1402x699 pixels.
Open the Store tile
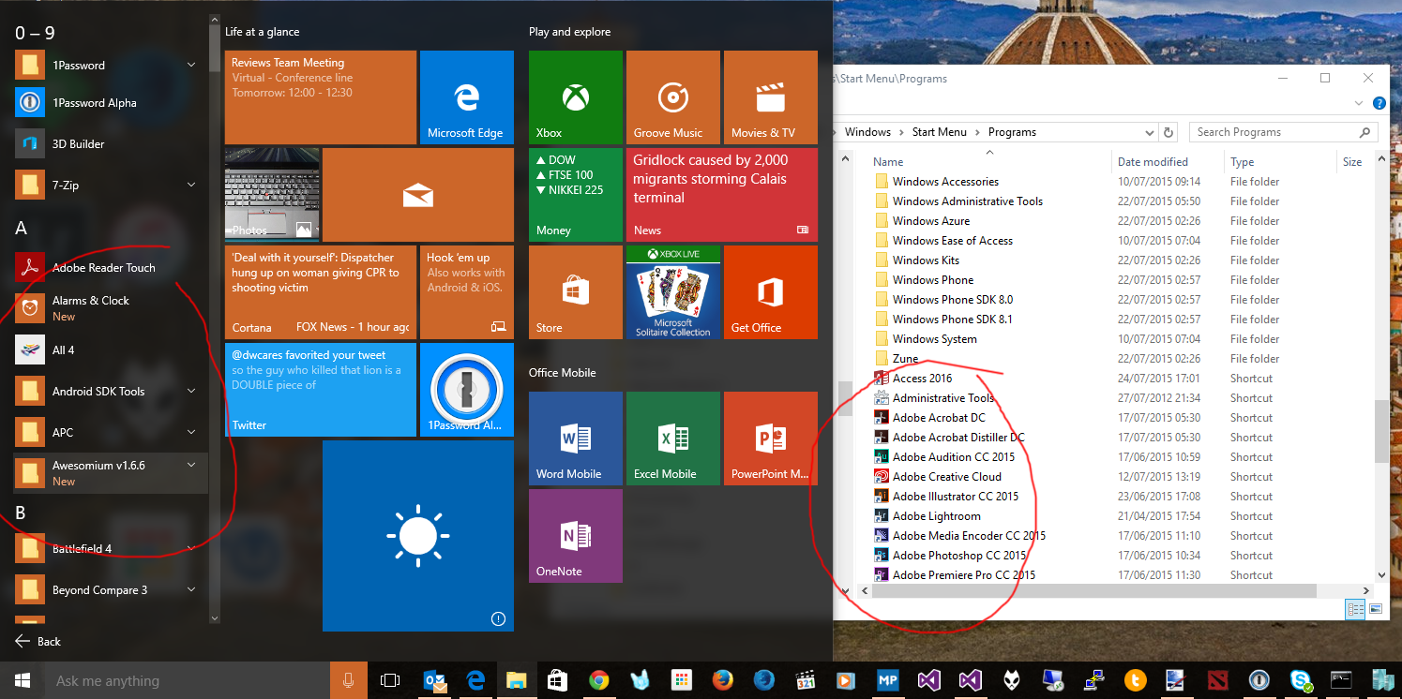pyautogui.click(x=575, y=291)
